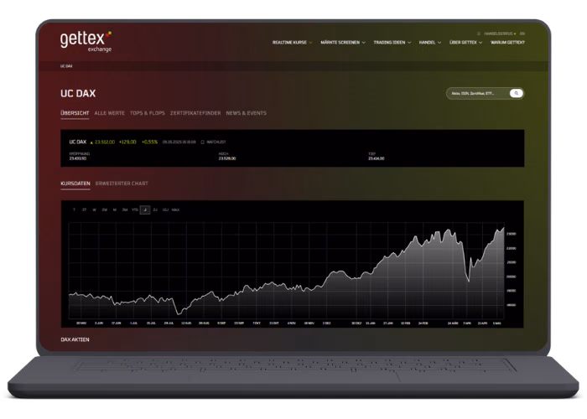Viewport: 587px width, 419px height.
Task: Go to the News & Events tab
Action: pos(246,113)
